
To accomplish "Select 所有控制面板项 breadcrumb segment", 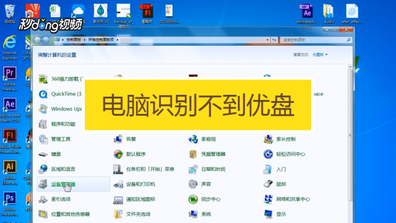I will click(101, 40).
